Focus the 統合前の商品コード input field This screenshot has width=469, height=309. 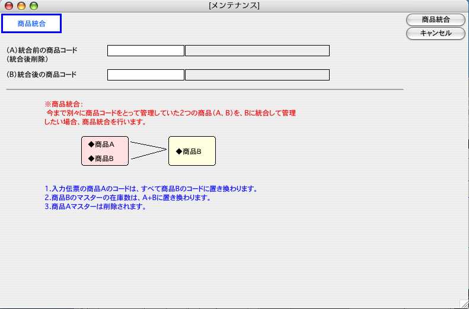[146, 51]
